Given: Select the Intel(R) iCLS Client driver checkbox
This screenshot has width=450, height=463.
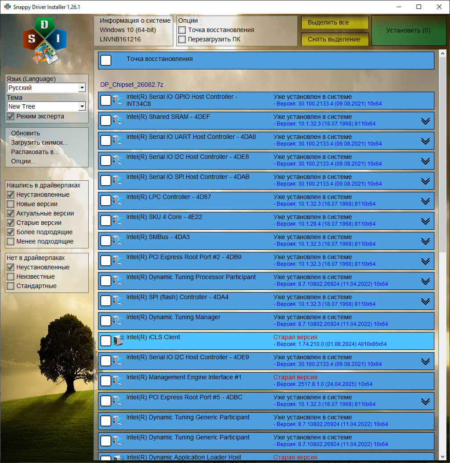Looking at the screenshot, I should coord(106,341).
